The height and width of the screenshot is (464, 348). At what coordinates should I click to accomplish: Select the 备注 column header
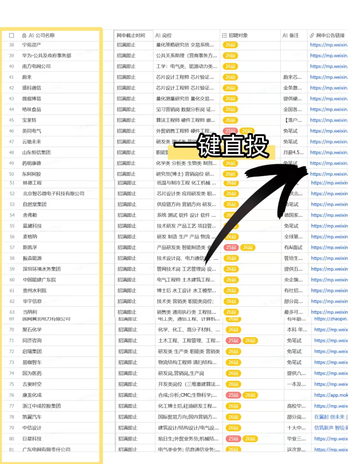click(294, 35)
